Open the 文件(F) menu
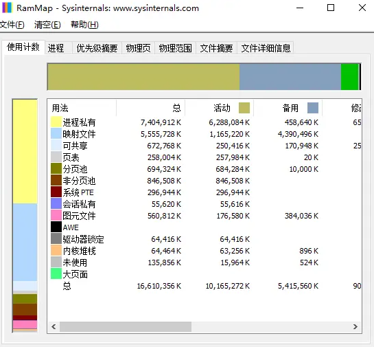The image size is (374, 347). pyautogui.click(x=12, y=25)
